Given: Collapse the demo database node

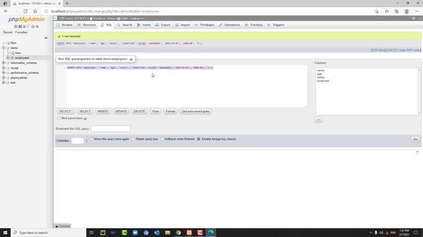Looking at the screenshot, I should tap(3, 48).
